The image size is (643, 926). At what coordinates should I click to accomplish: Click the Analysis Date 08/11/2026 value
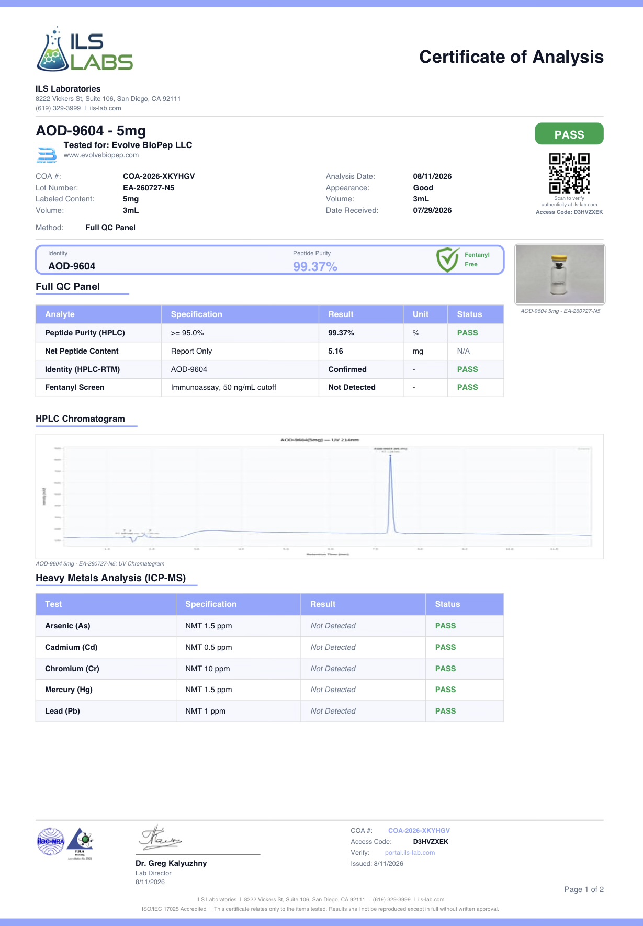432,176
